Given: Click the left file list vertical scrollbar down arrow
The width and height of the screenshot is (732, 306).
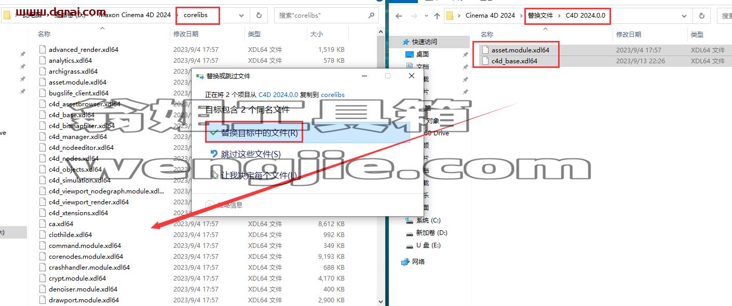Looking at the screenshot, I should [381, 301].
